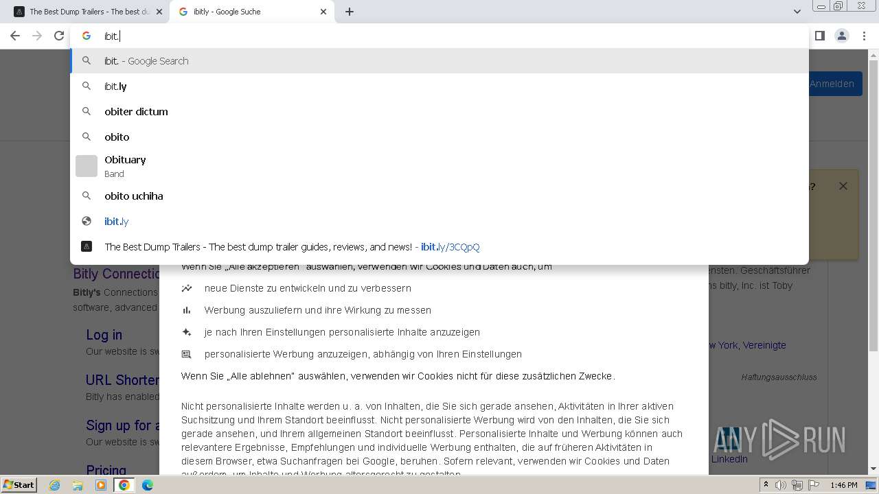879x494 pixels.
Task: Select the 'obito' suggestion
Action: [439, 137]
